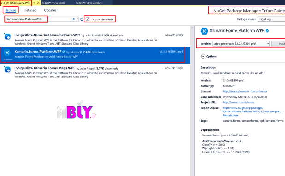Open the search history dropdown arrow
This screenshot has width=285, height=176.
tap(77, 19)
